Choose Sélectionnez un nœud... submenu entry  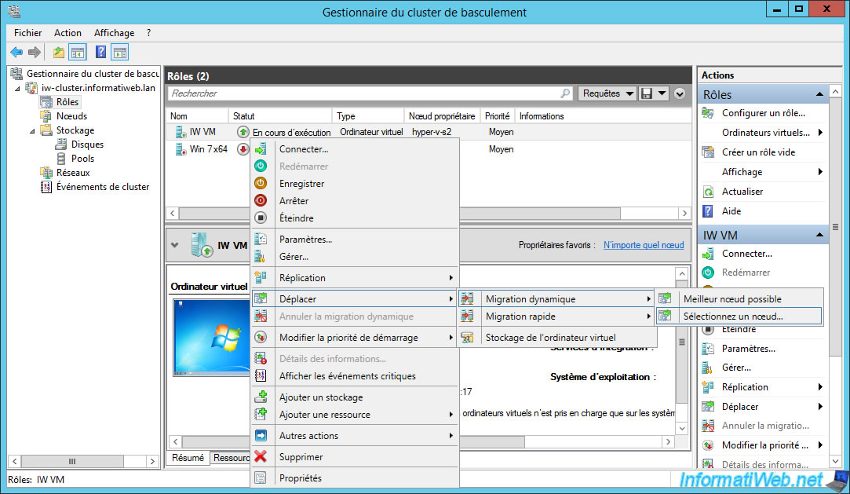click(732, 317)
